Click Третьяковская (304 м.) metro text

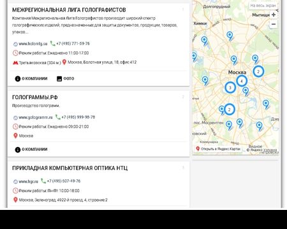40,63
